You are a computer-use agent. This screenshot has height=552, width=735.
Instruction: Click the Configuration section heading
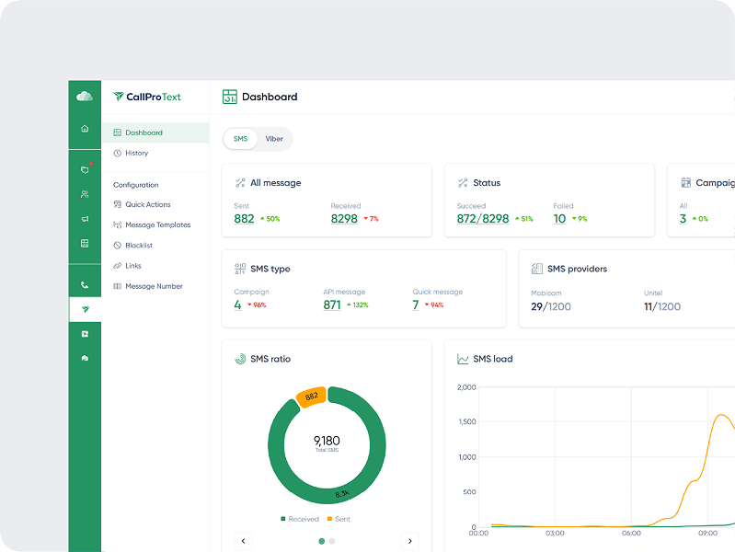[x=136, y=185]
